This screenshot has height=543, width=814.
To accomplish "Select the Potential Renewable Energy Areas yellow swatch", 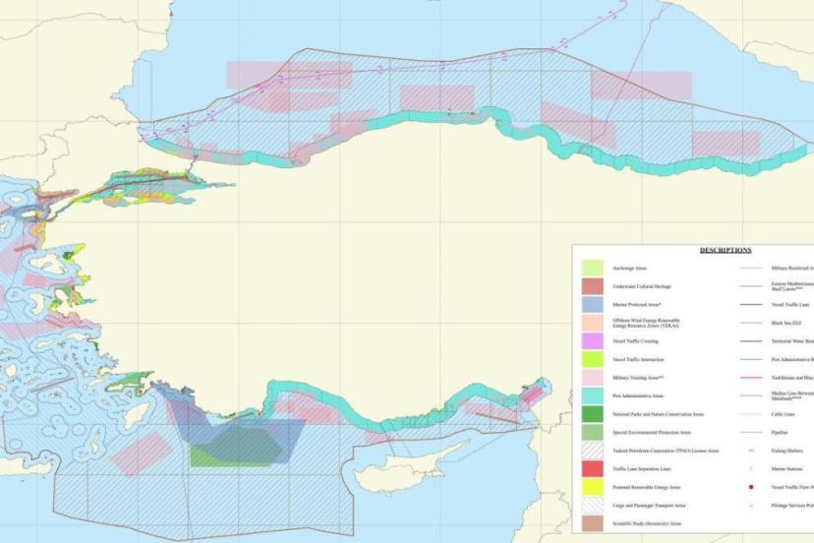I will tap(592, 487).
